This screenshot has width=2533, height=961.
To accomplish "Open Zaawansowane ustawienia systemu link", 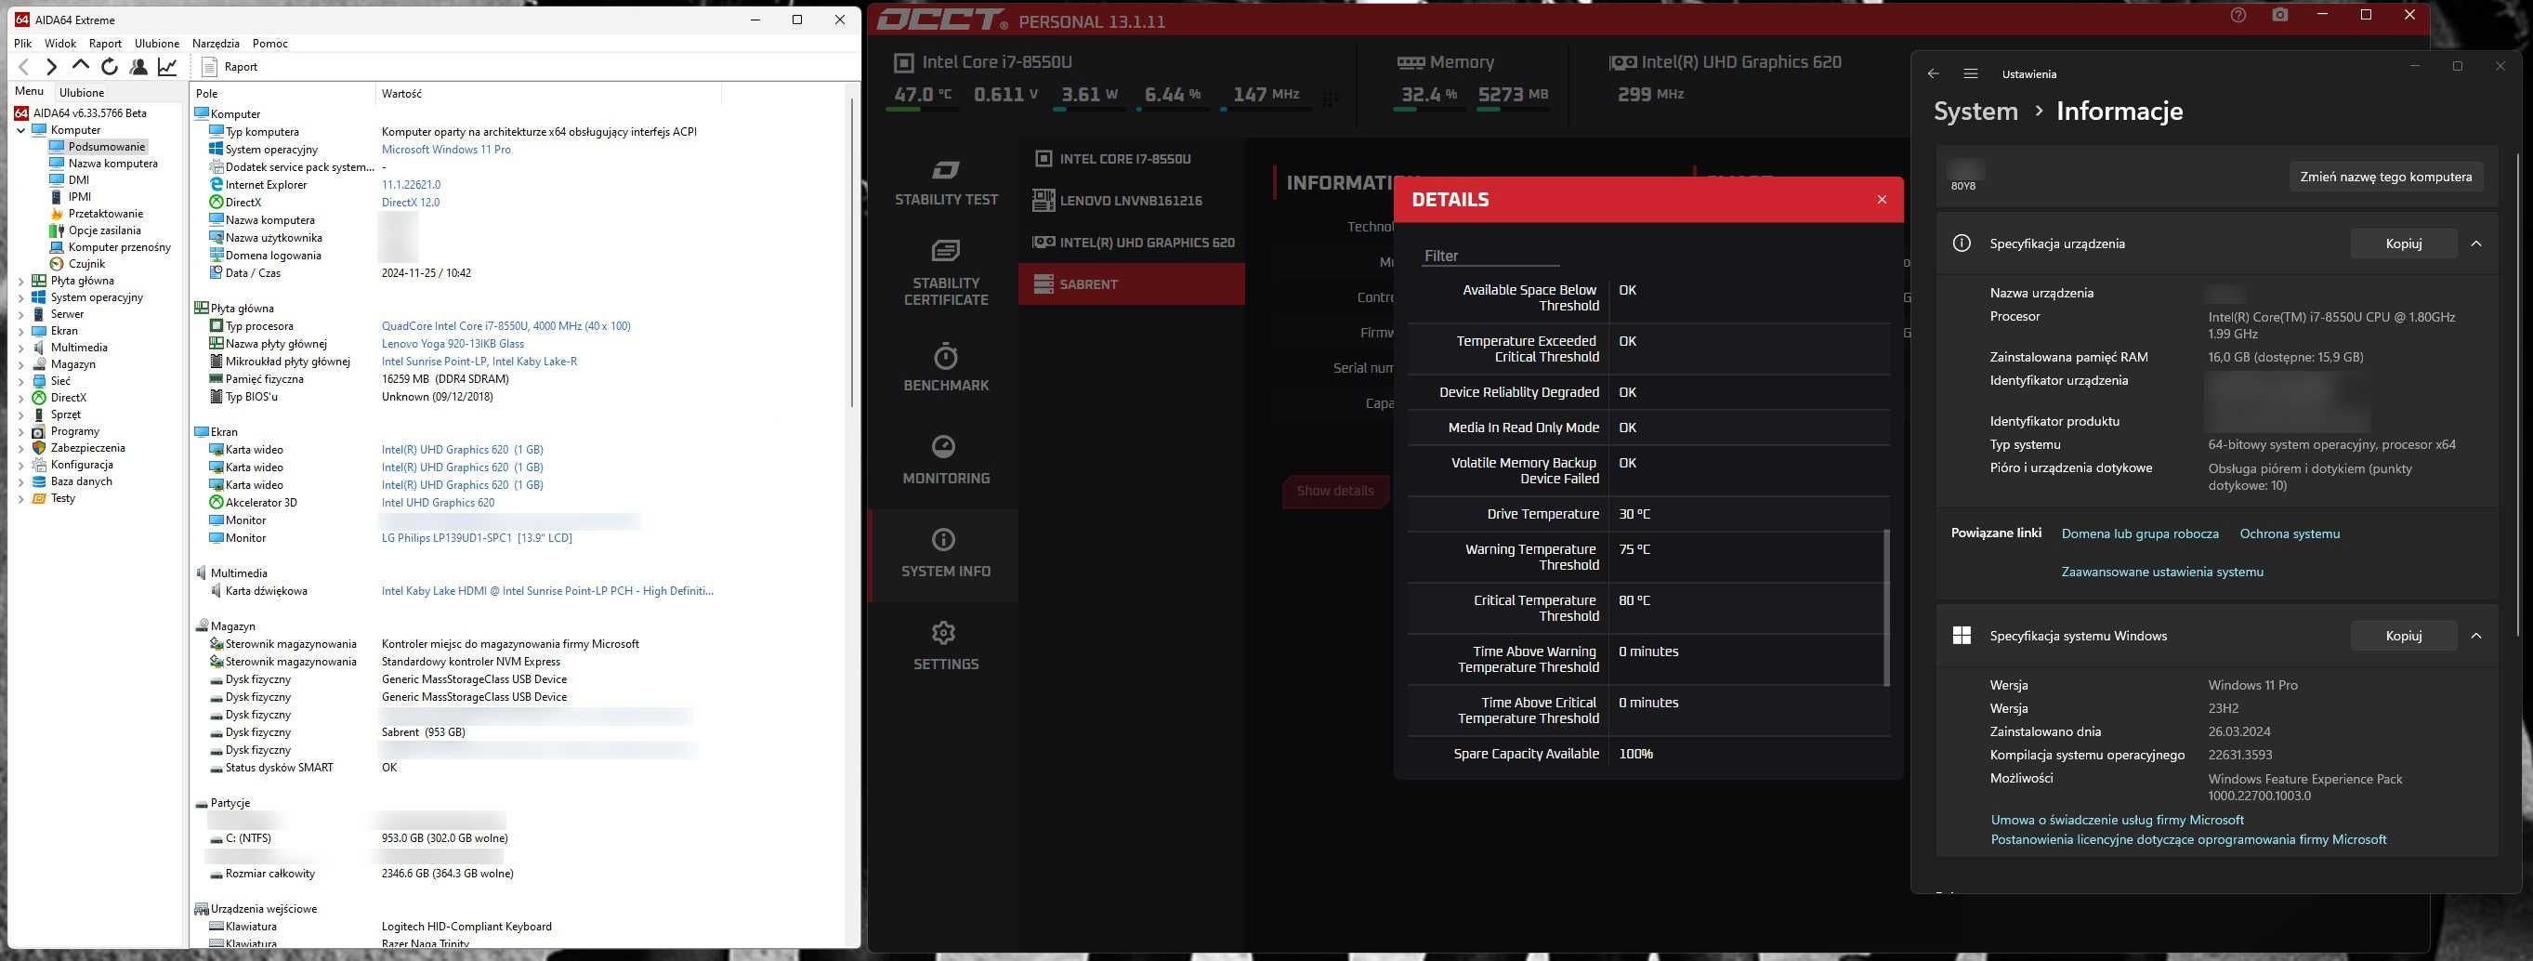I will coord(2162,572).
